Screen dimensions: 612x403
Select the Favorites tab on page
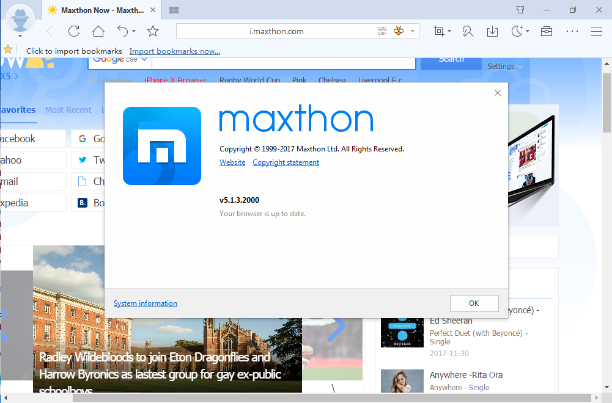(18, 111)
